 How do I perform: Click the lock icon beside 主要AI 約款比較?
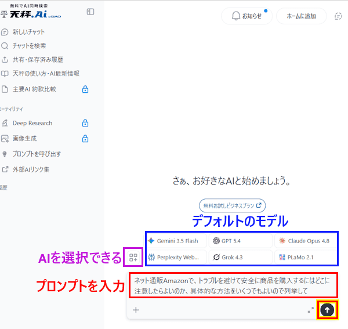[x=85, y=89]
